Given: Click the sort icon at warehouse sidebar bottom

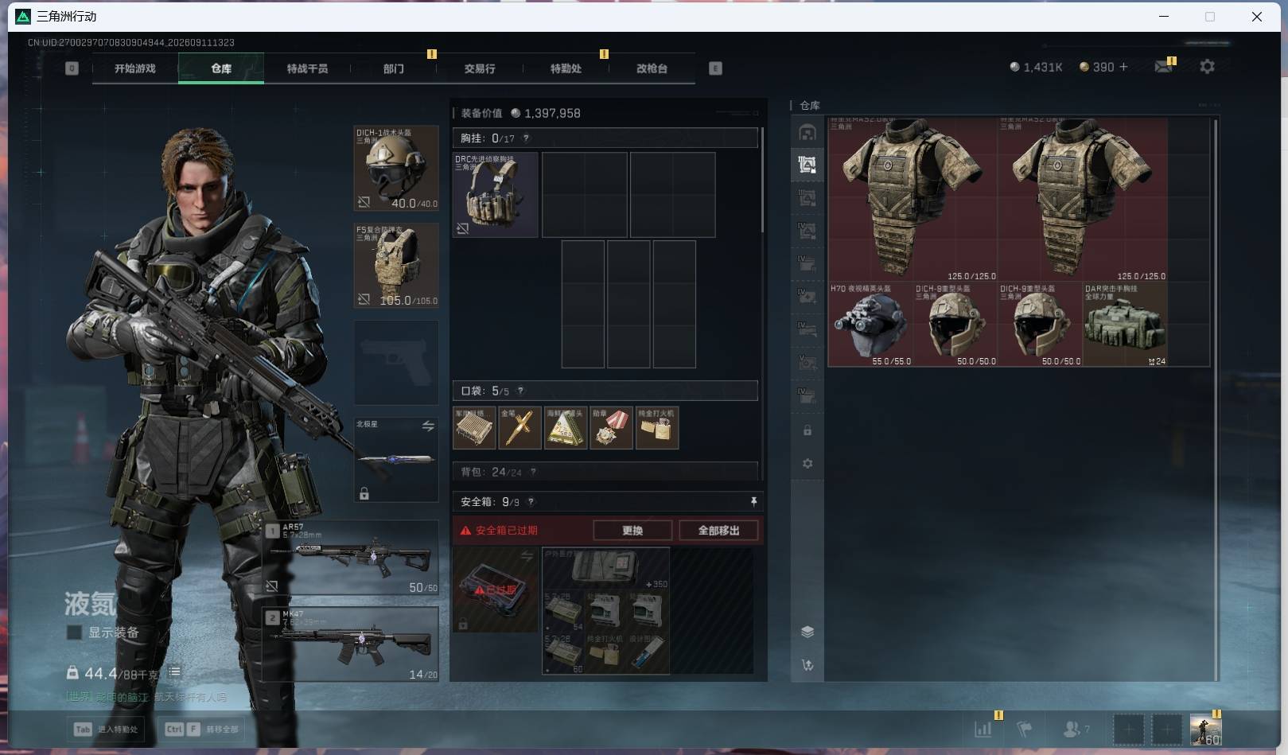Looking at the screenshot, I should pos(807,665).
